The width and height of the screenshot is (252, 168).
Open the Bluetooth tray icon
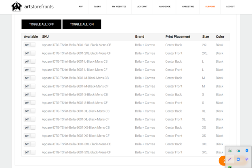pyautogui.click(x=247, y=151)
